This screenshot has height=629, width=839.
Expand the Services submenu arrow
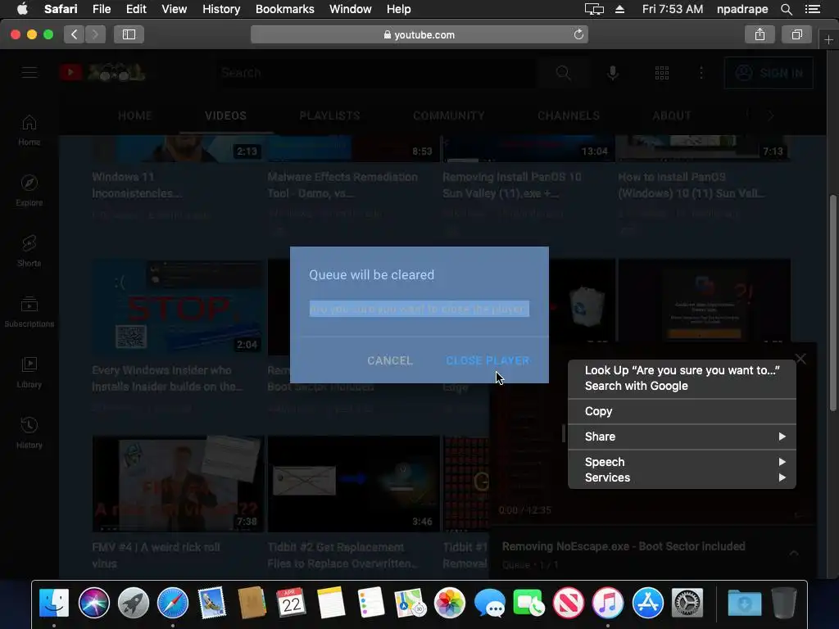point(782,477)
